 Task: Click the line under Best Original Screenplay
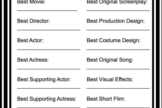118,11
